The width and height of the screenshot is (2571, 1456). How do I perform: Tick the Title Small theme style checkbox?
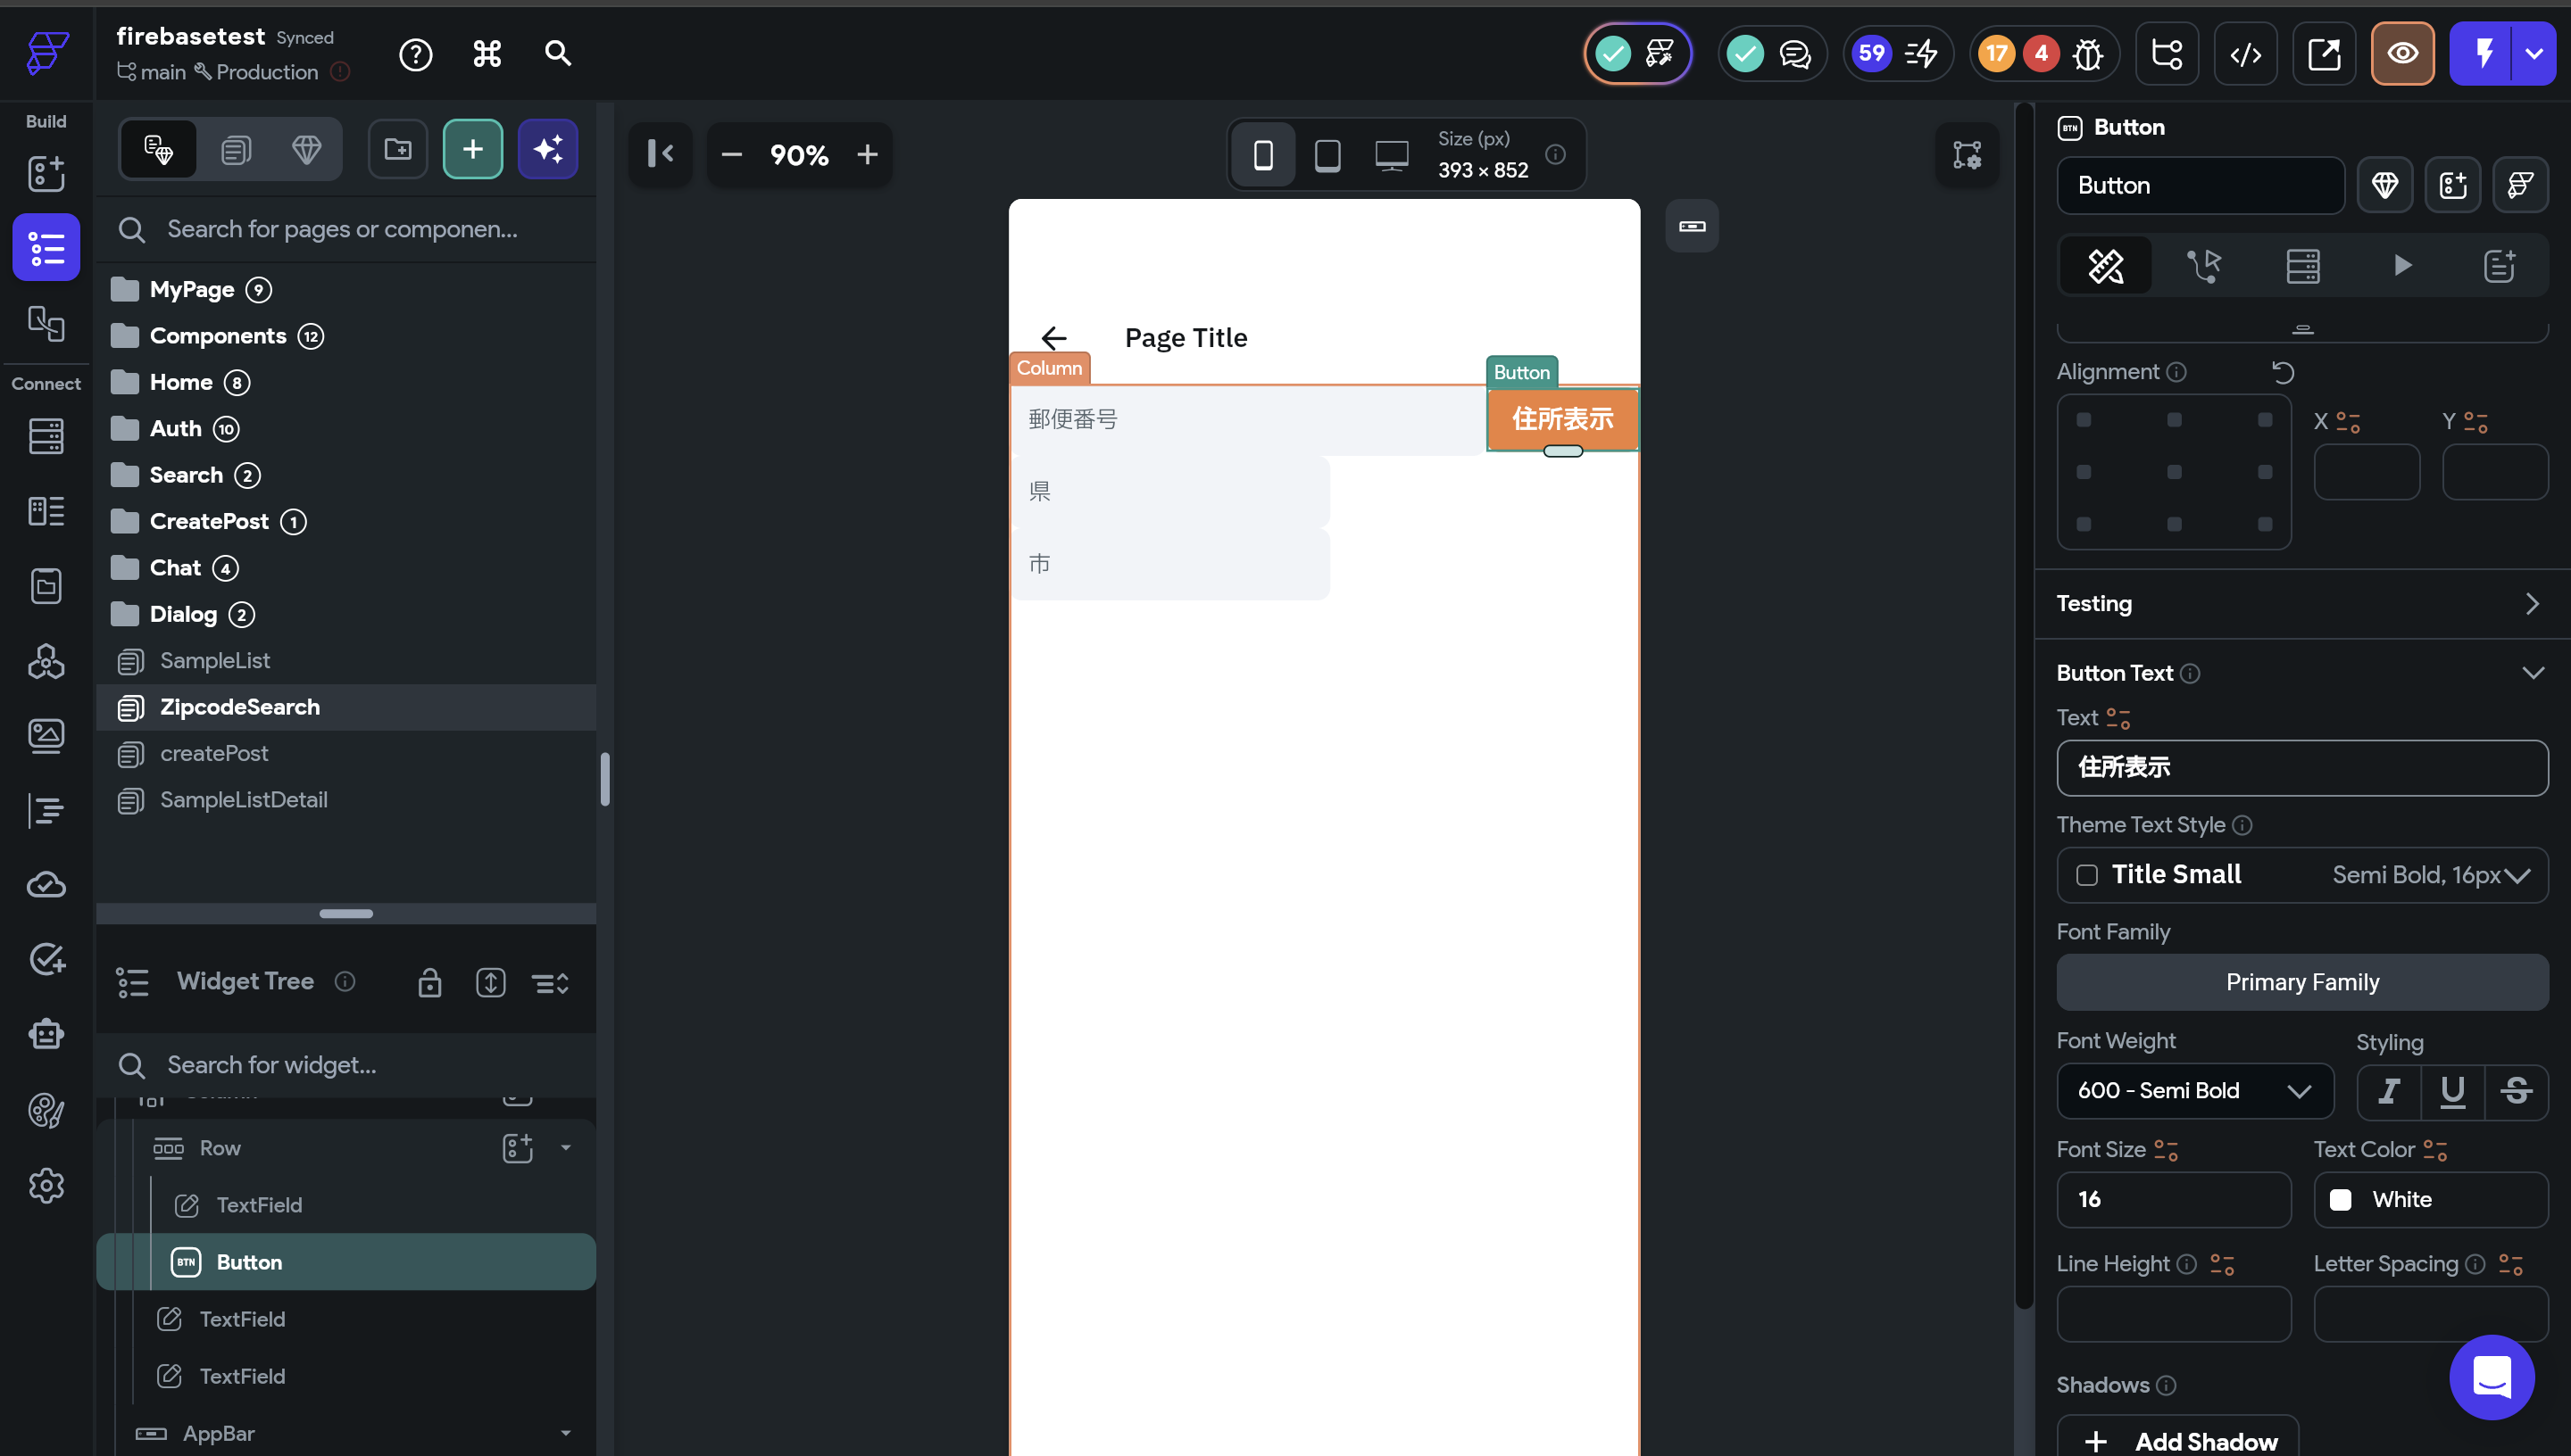[x=2085, y=875]
